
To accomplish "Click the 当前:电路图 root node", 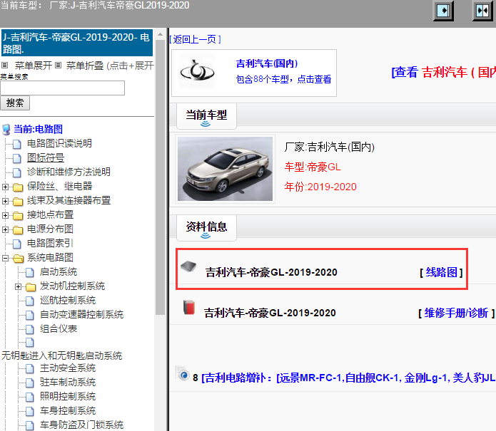I will click(x=39, y=129).
